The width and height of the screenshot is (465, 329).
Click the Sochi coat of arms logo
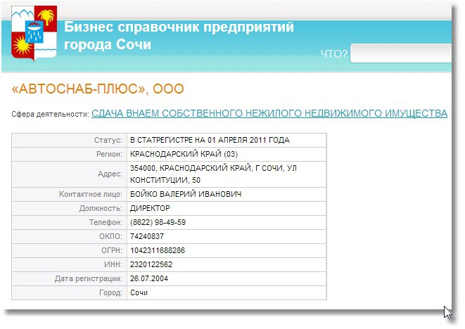(x=34, y=34)
